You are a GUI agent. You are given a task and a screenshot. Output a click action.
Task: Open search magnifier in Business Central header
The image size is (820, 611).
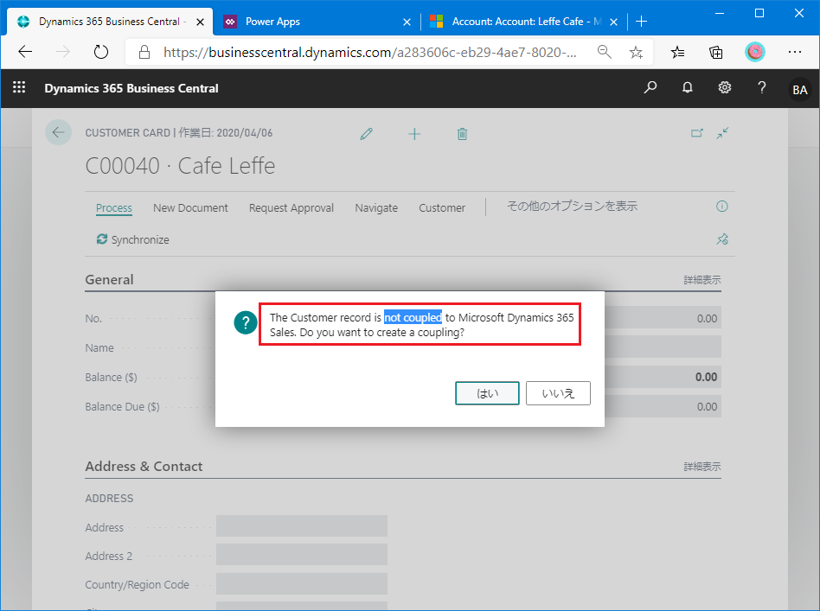(650, 87)
